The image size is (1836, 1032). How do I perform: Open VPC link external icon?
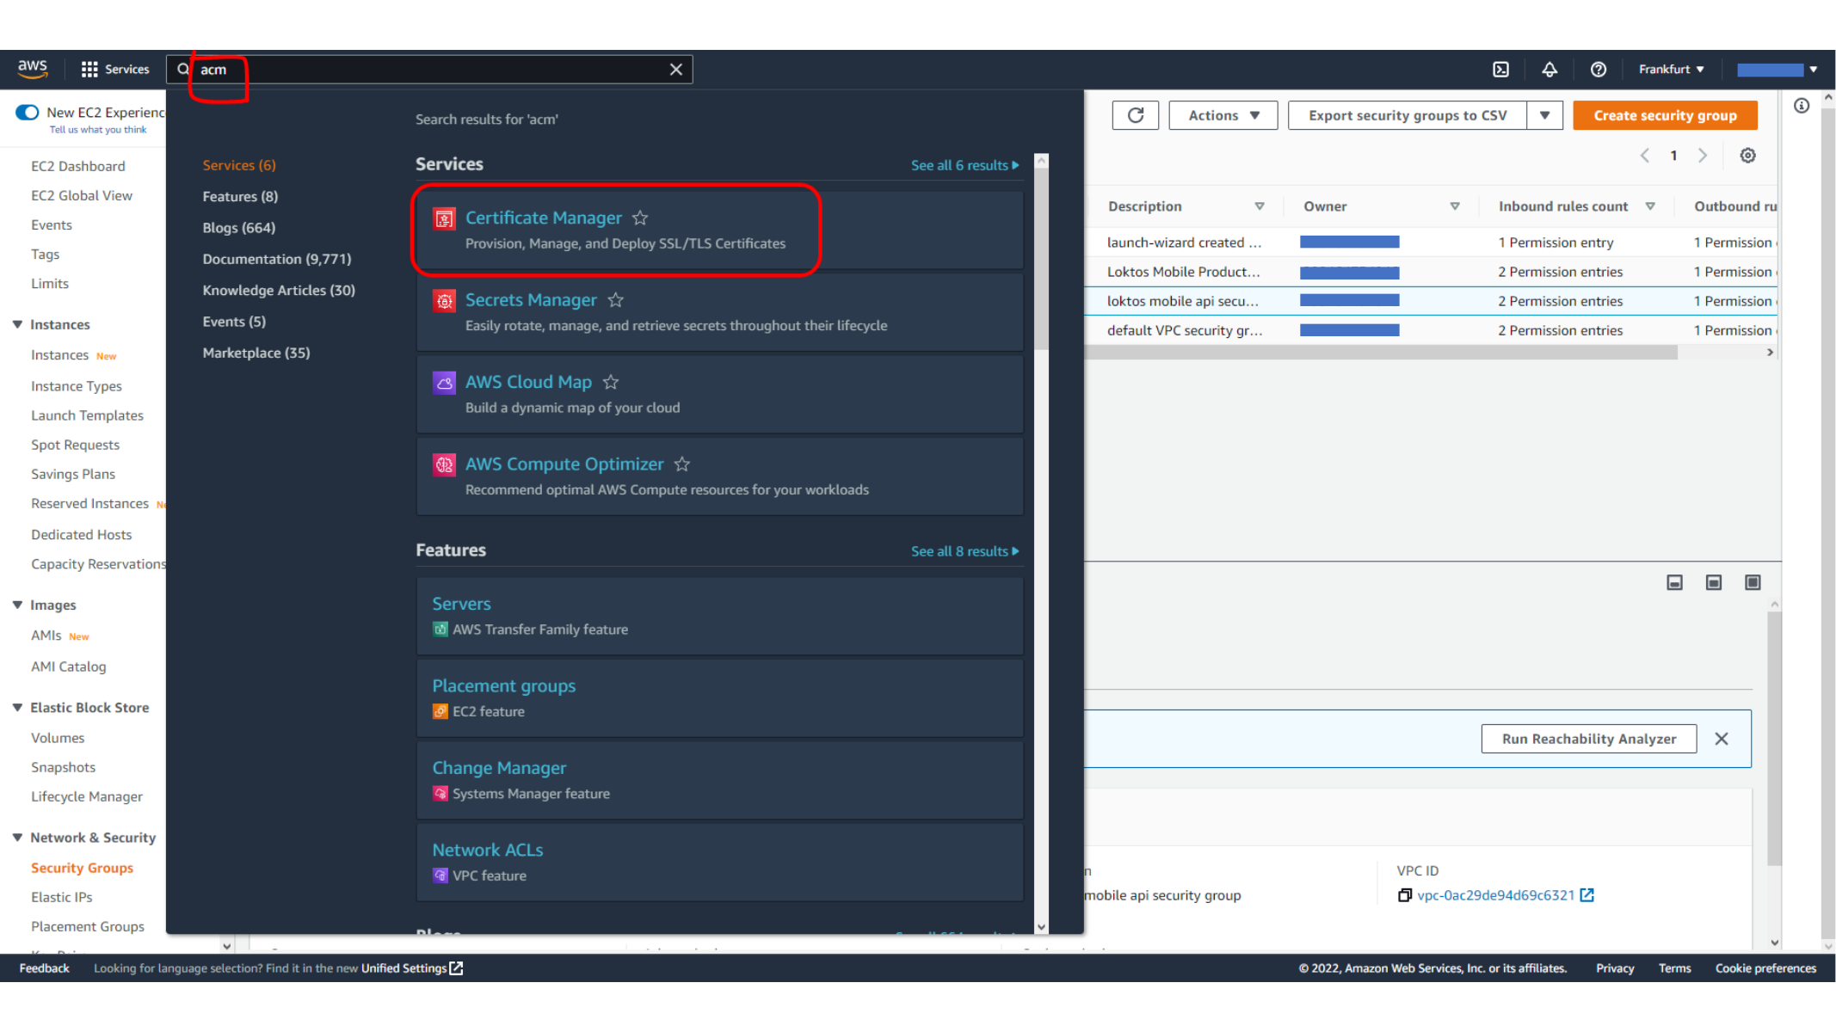[x=1587, y=895]
